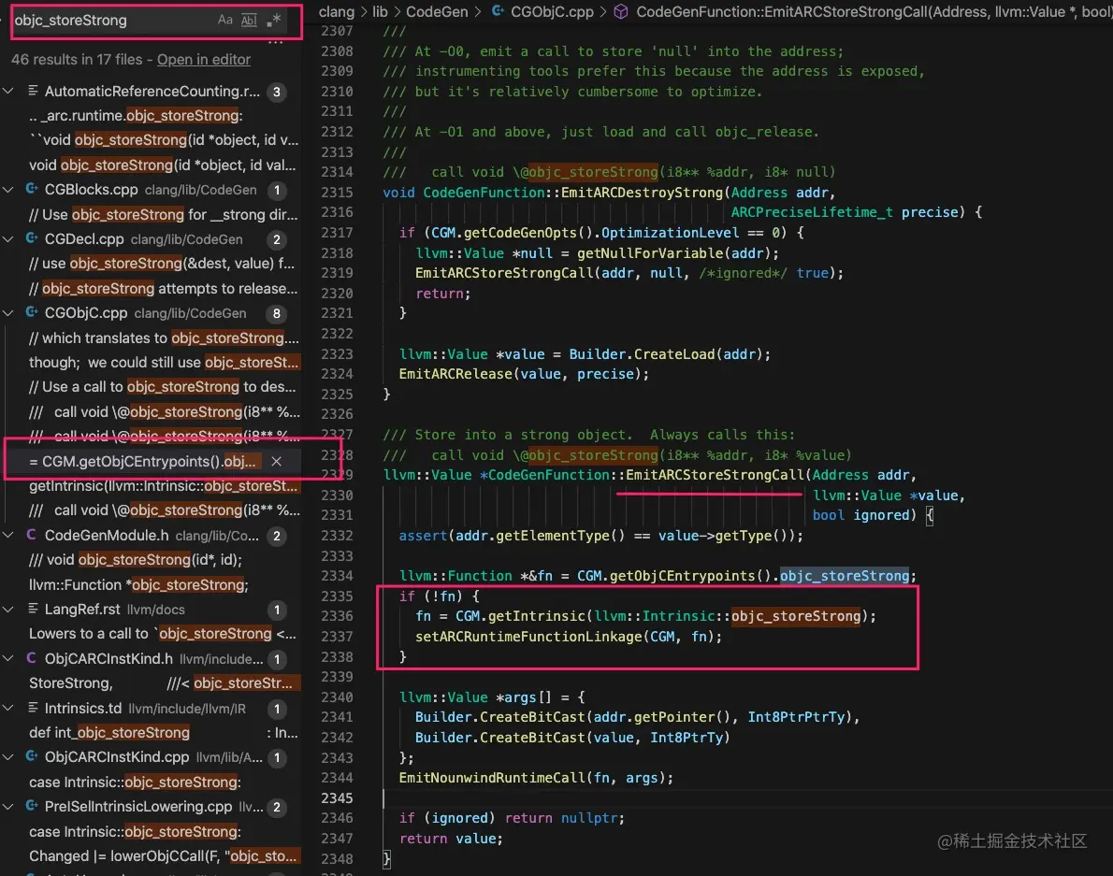
Task: Open result 'Changed |= lowerObjCCall(F, "objc_sto...'
Action: coord(164,856)
